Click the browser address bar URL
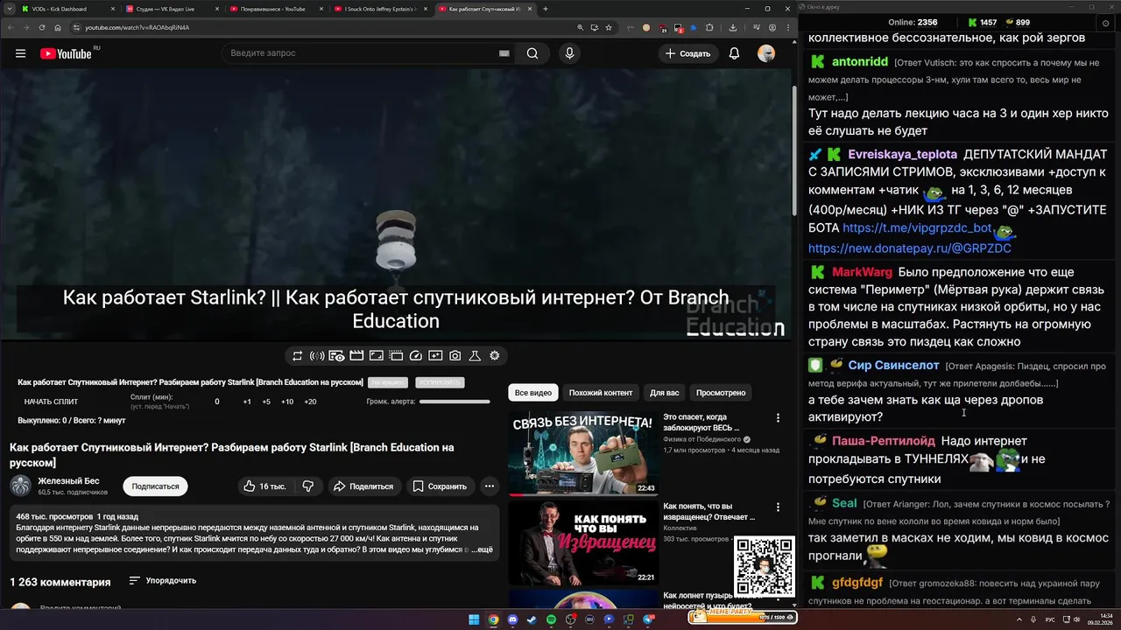1121x630 pixels. point(137,27)
